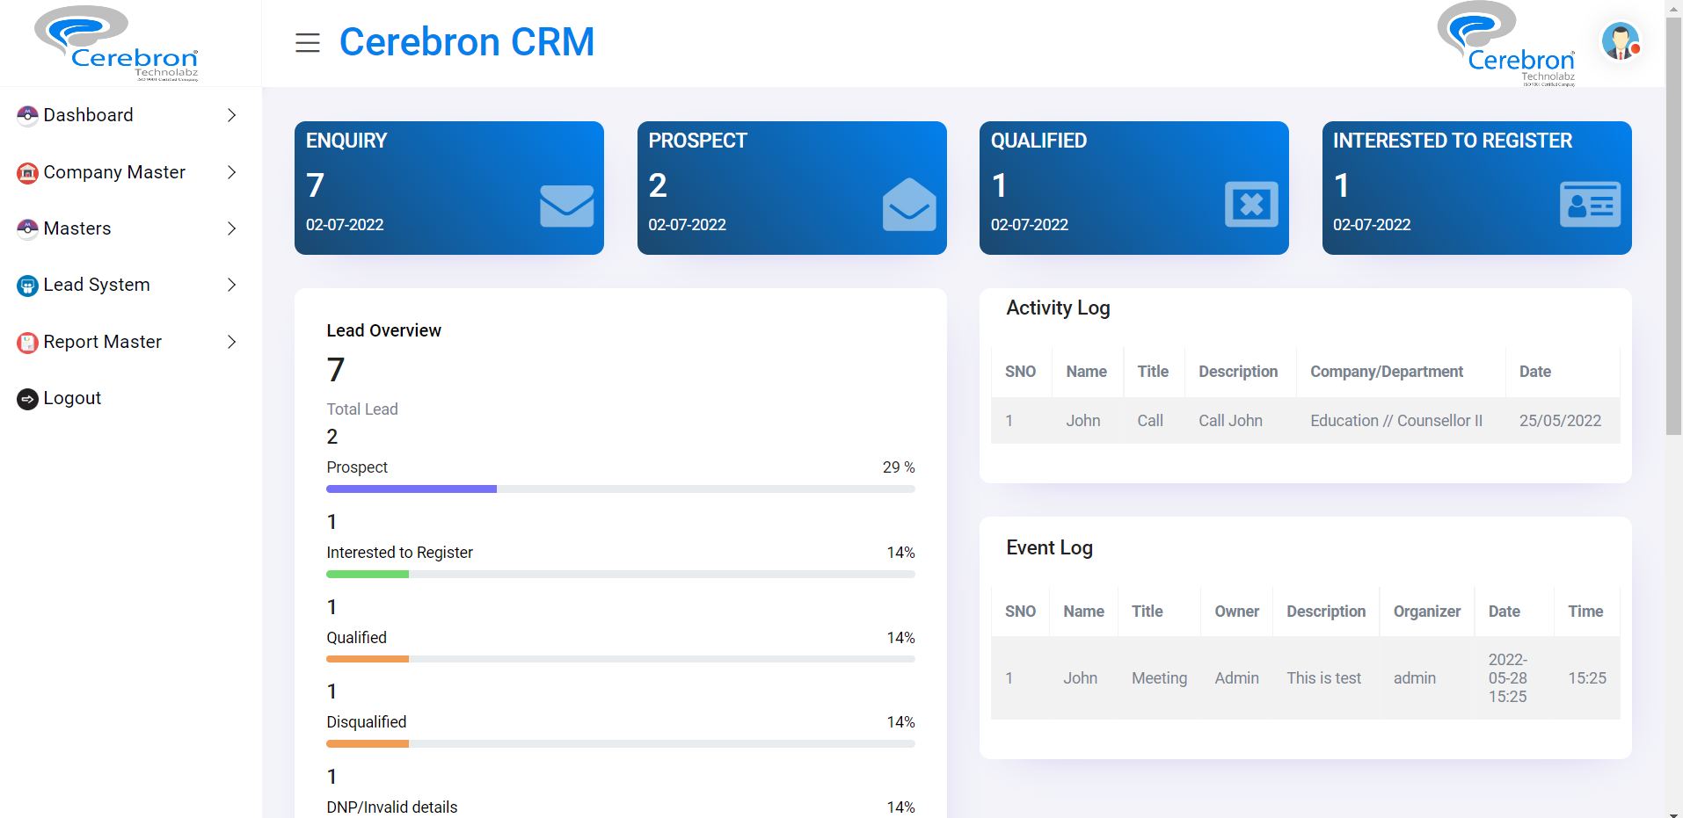Click the 'Total Lead' label
The height and width of the screenshot is (818, 1683).
(362, 409)
